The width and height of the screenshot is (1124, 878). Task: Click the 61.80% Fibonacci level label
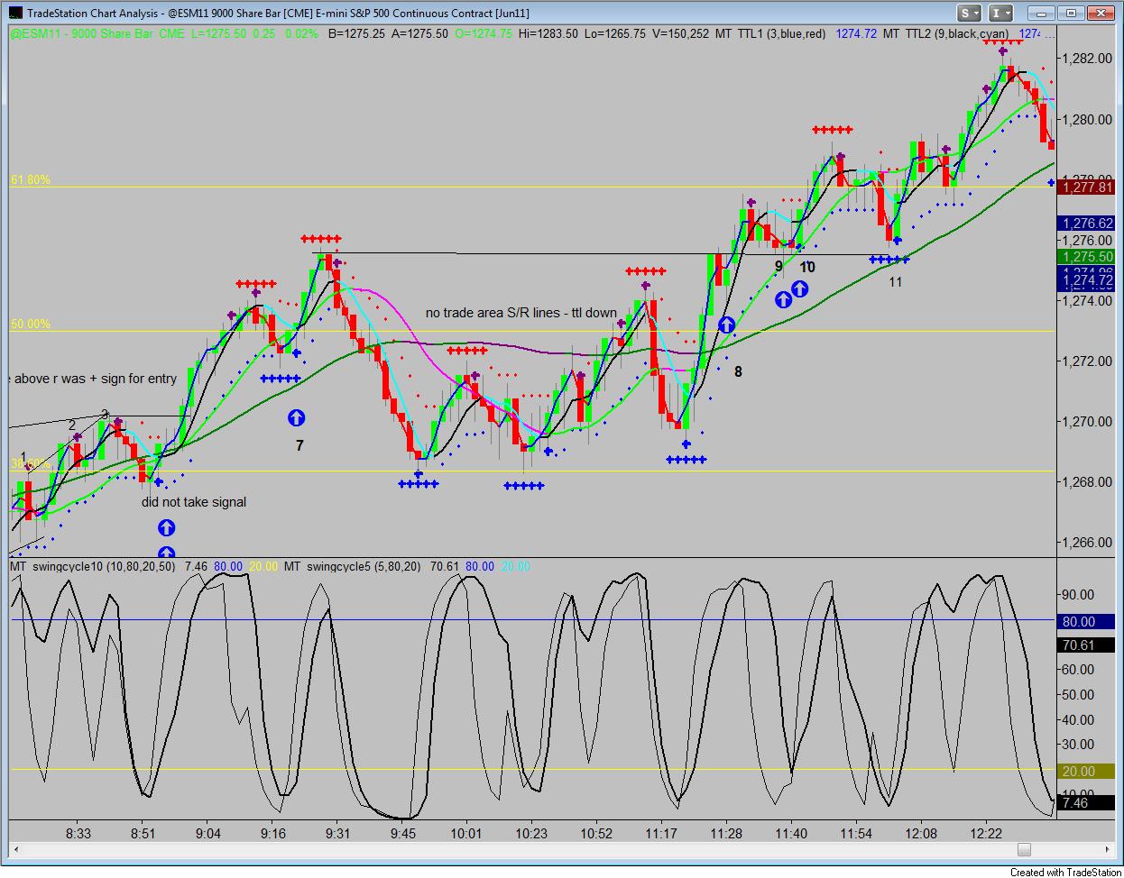(31, 179)
